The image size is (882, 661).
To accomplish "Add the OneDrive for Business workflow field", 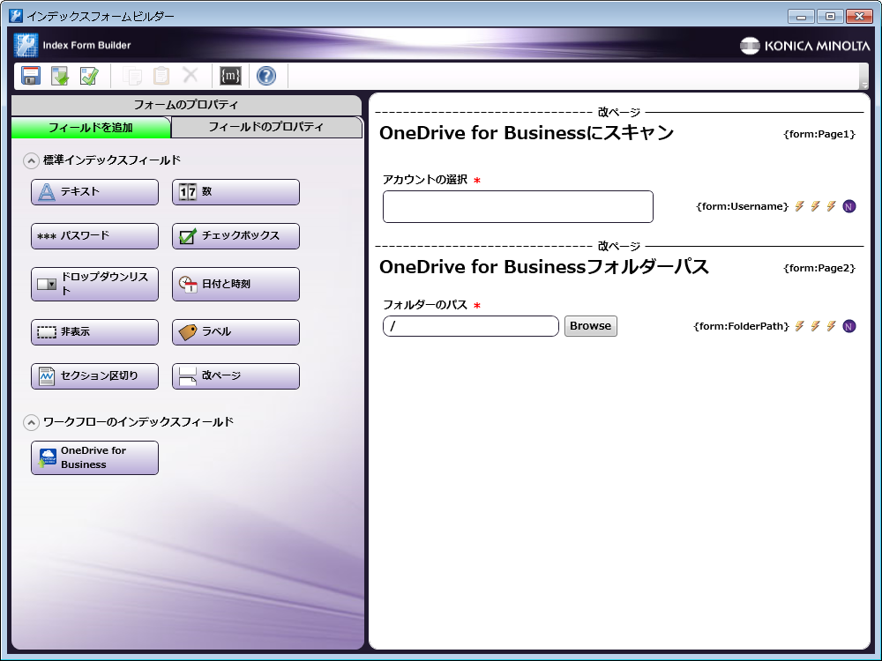I will coord(94,457).
